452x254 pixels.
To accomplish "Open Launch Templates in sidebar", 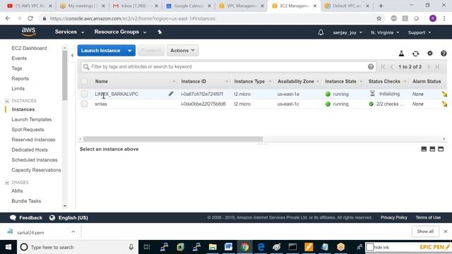I will (32, 119).
